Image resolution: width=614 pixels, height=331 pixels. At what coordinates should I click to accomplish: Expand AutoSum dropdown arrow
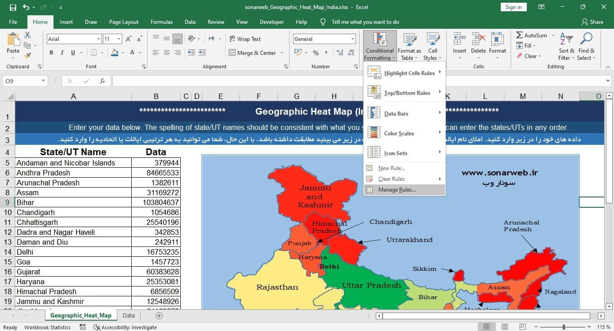point(553,36)
